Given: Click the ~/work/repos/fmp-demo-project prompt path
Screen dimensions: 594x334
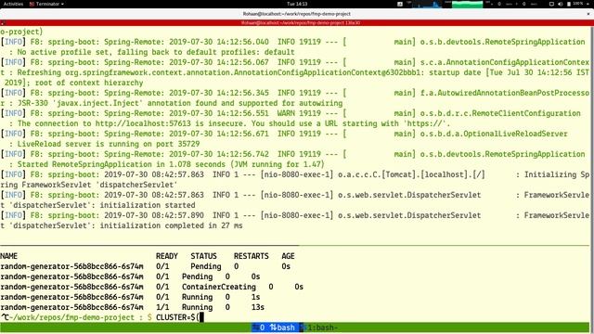Looking at the screenshot, I should [x=72, y=317].
